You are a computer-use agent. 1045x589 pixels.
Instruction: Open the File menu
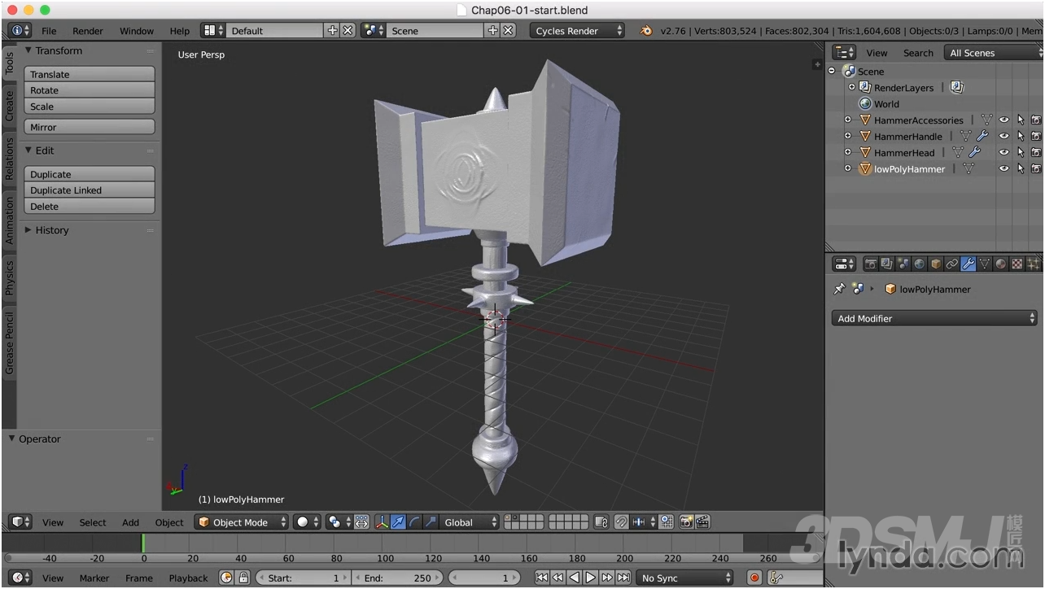coord(50,31)
